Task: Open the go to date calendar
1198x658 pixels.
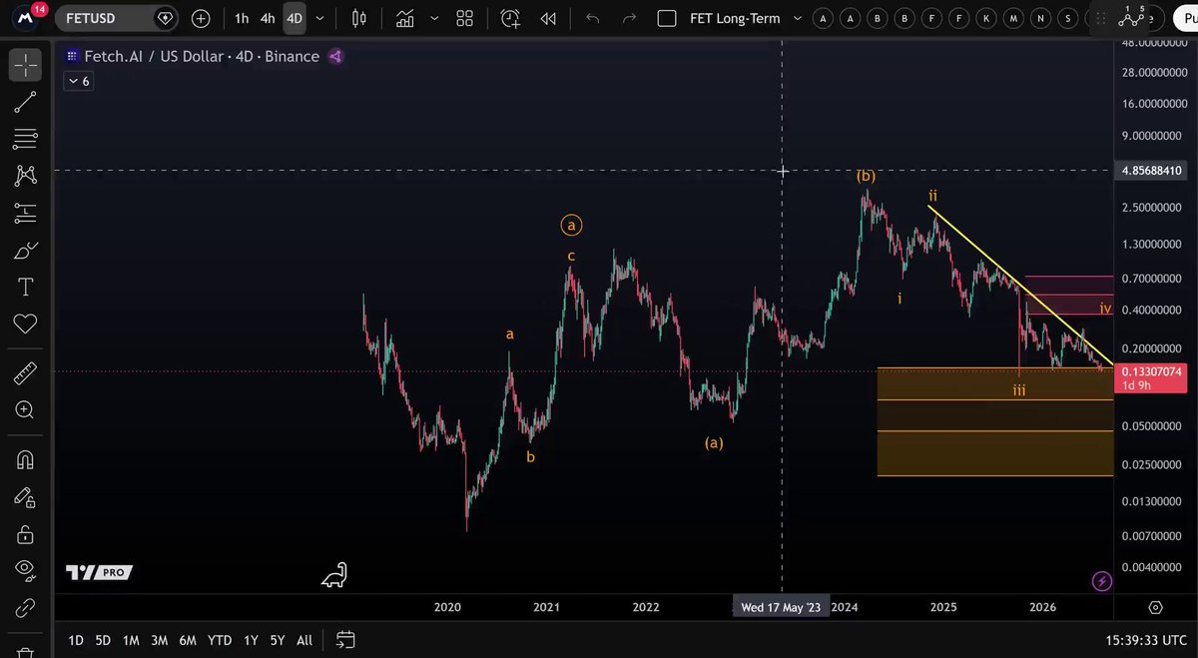Action: point(345,640)
